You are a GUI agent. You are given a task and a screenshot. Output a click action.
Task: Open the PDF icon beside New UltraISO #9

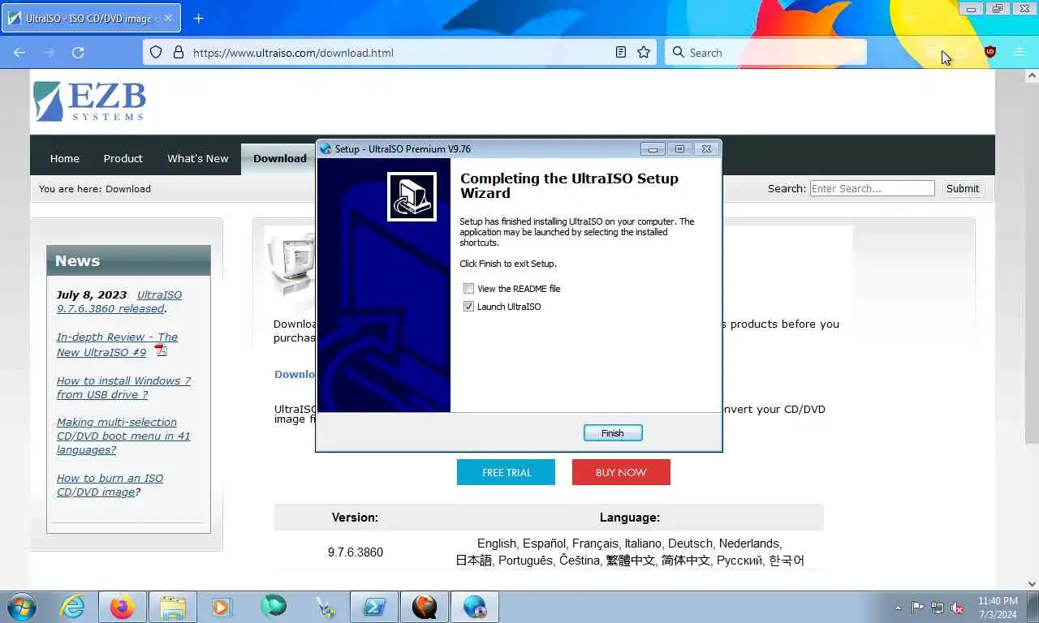(x=161, y=350)
